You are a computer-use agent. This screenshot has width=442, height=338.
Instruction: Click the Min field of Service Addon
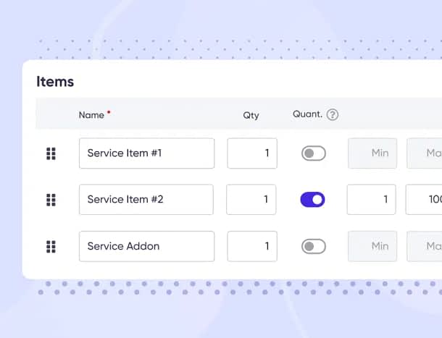(372, 246)
